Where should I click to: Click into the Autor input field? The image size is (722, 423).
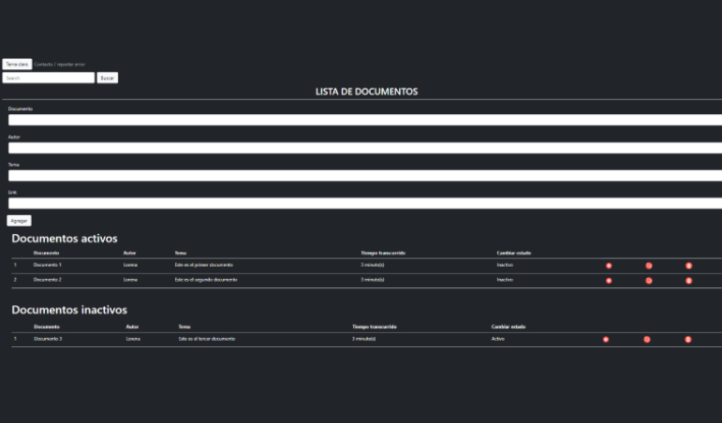[364, 148]
